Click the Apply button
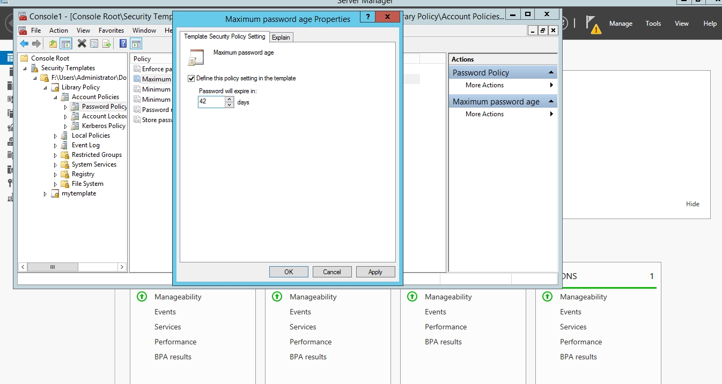The width and height of the screenshot is (722, 384). click(x=375, y=272)
